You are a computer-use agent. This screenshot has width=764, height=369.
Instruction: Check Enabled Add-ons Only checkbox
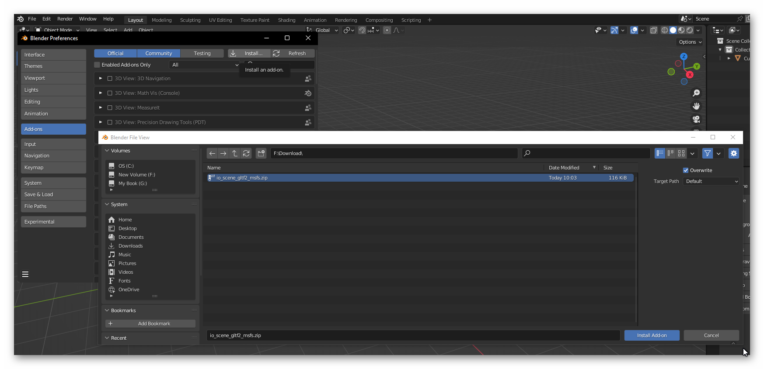[x=97, y=65]
